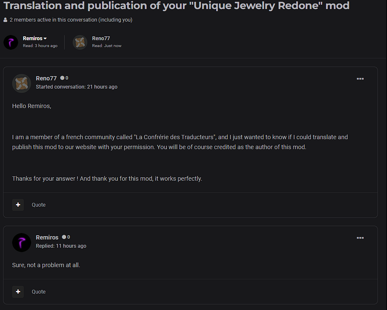Open Reno77's profile from participants list name
387x310 pixels.
pyautogui.click(x=101, y=38)
